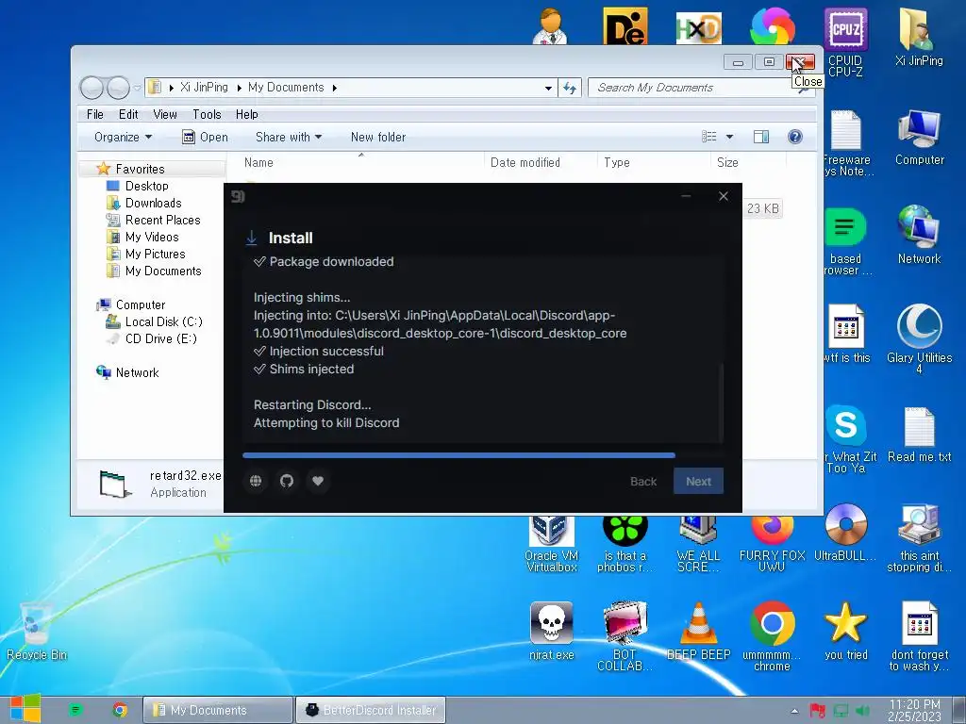Viewport: 966px width, 724px height.
Task: Open njrat.exe skull icon on desktop
Action: pos(551,631)
